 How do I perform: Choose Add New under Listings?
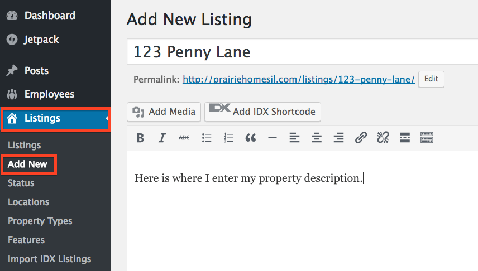point(28,164)
